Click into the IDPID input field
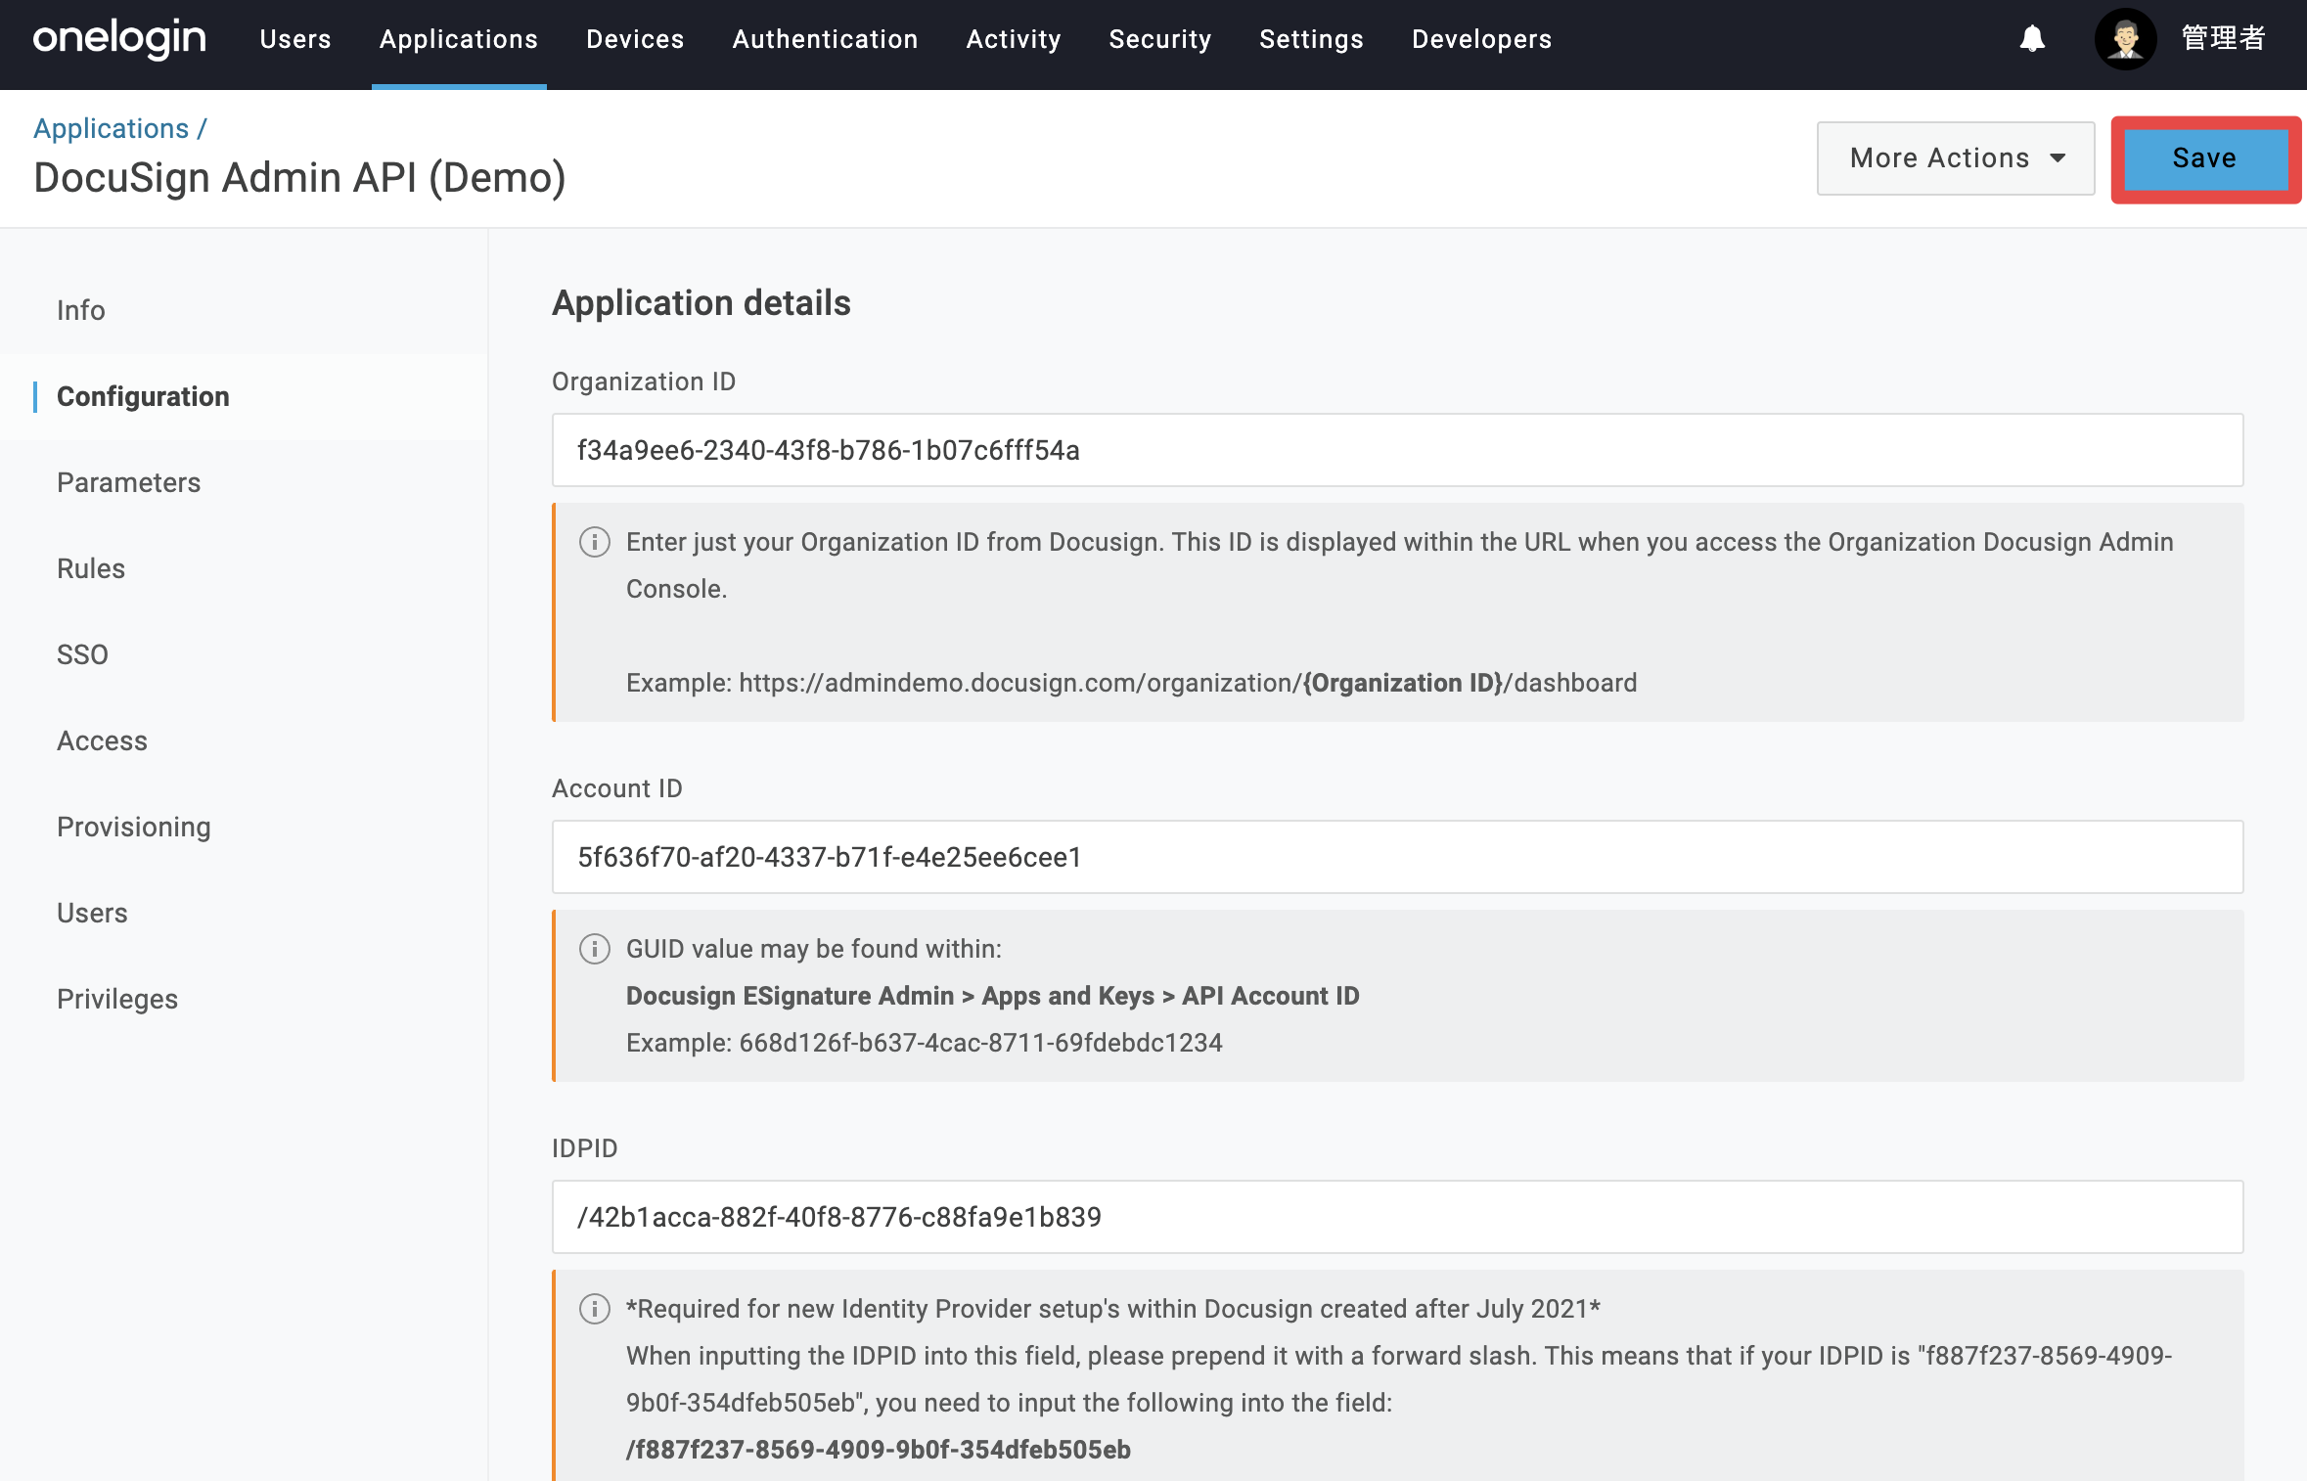The image size is (2307, 1481). pyautogui.click(x=1397, y=1217)
